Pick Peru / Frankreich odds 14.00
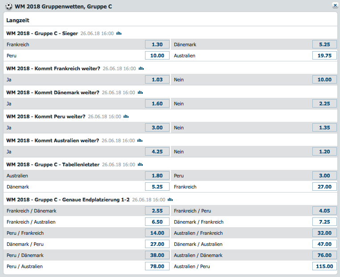Image resolution: width=340 pixels, height=277 pixels. (x=157, y=233)
